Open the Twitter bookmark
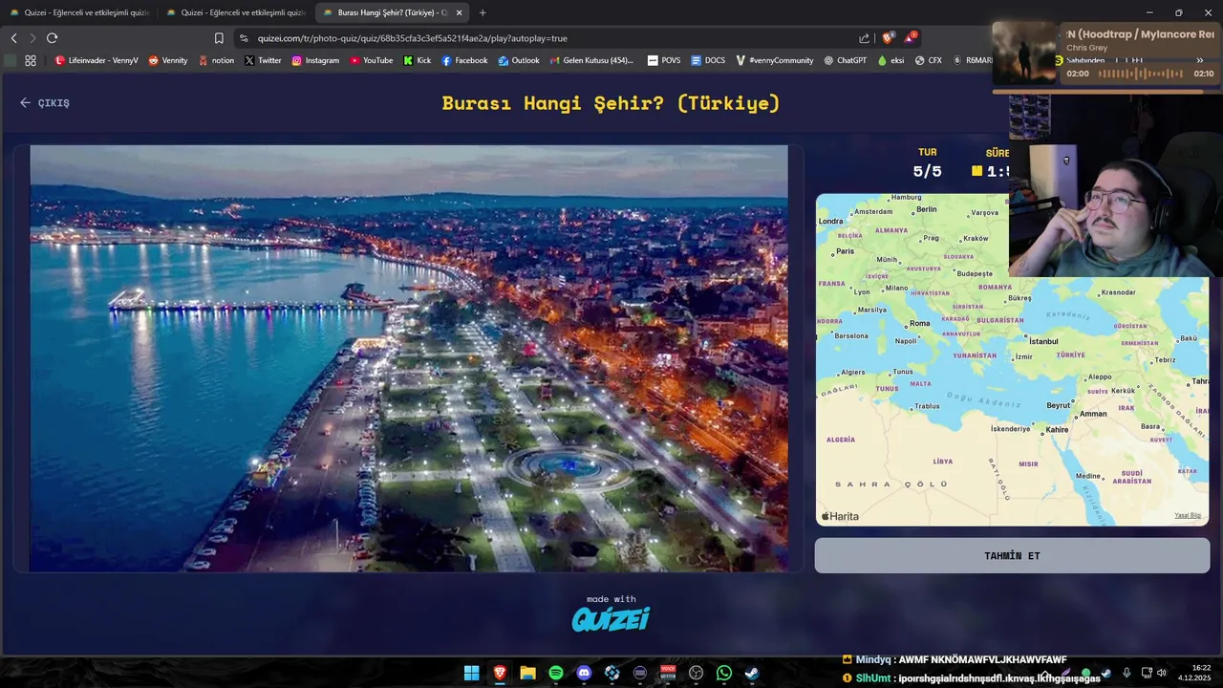The height and width of the screenshot is (688, 1223). click(263, 60)
